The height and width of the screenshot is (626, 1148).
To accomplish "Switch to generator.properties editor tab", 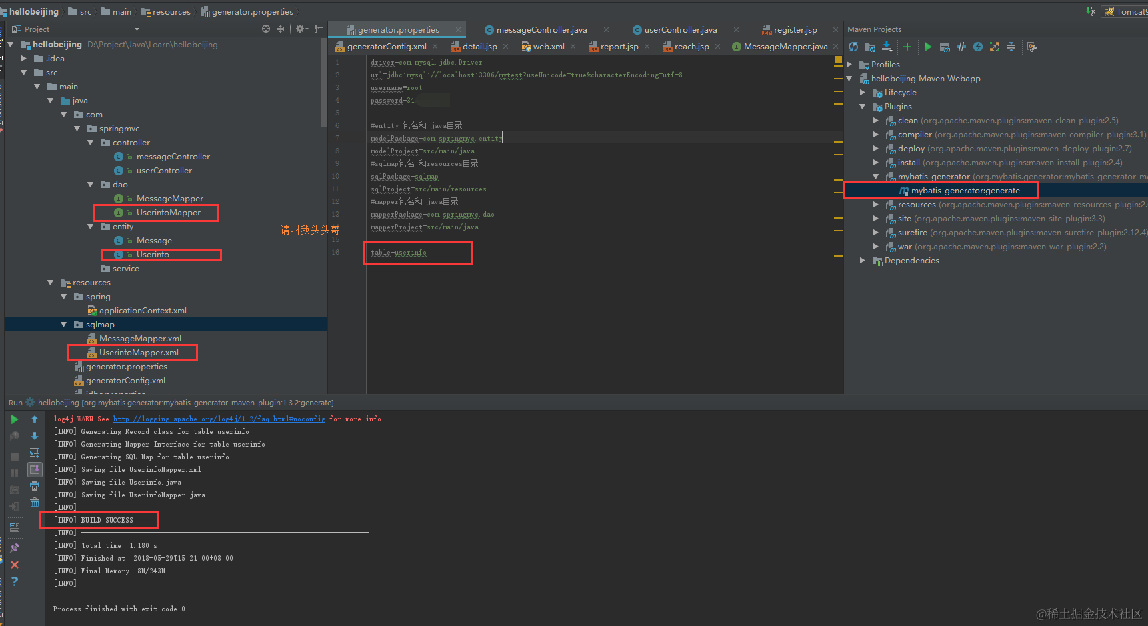I will [x=399, y=29].
